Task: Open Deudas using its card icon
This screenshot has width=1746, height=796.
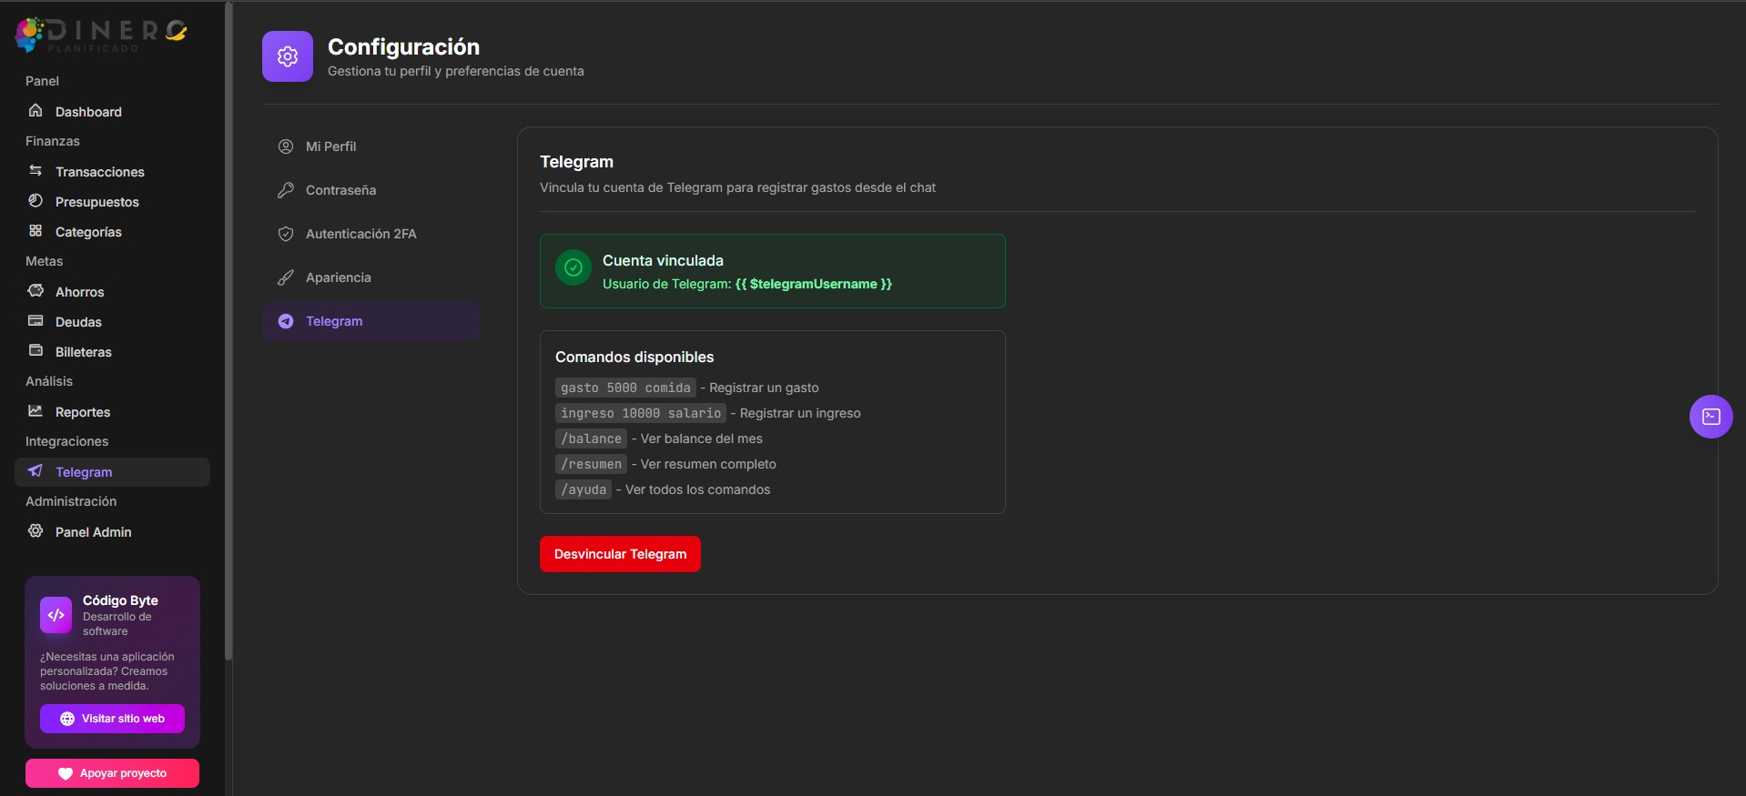Action: (36, 321)
